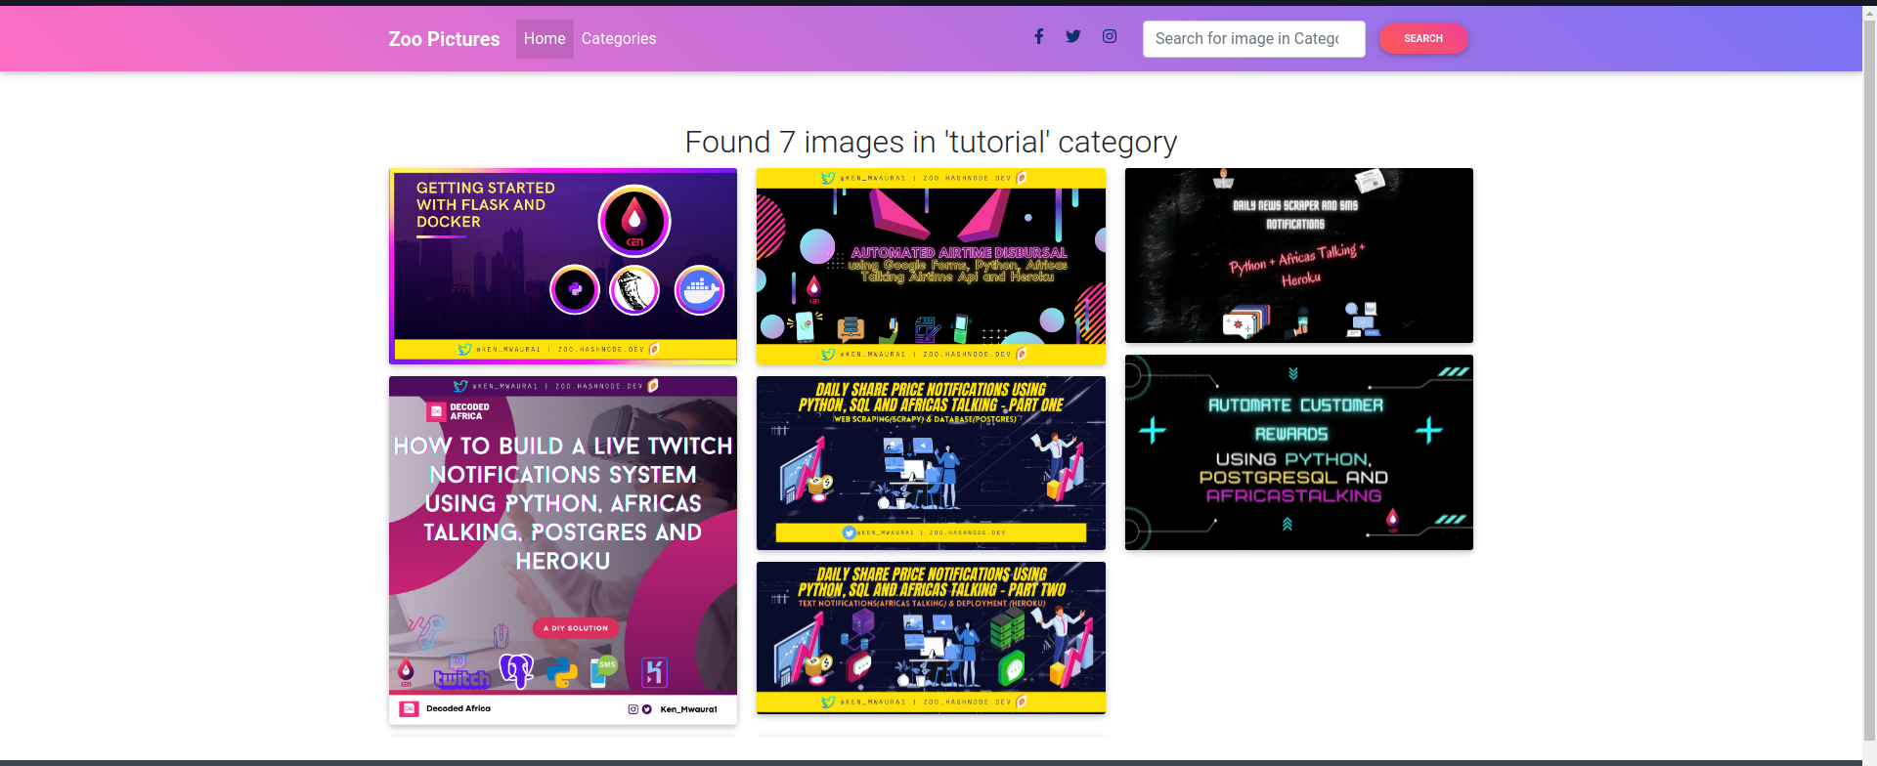
Task: Open the Facebook social icon
Action: (1038, 37)
